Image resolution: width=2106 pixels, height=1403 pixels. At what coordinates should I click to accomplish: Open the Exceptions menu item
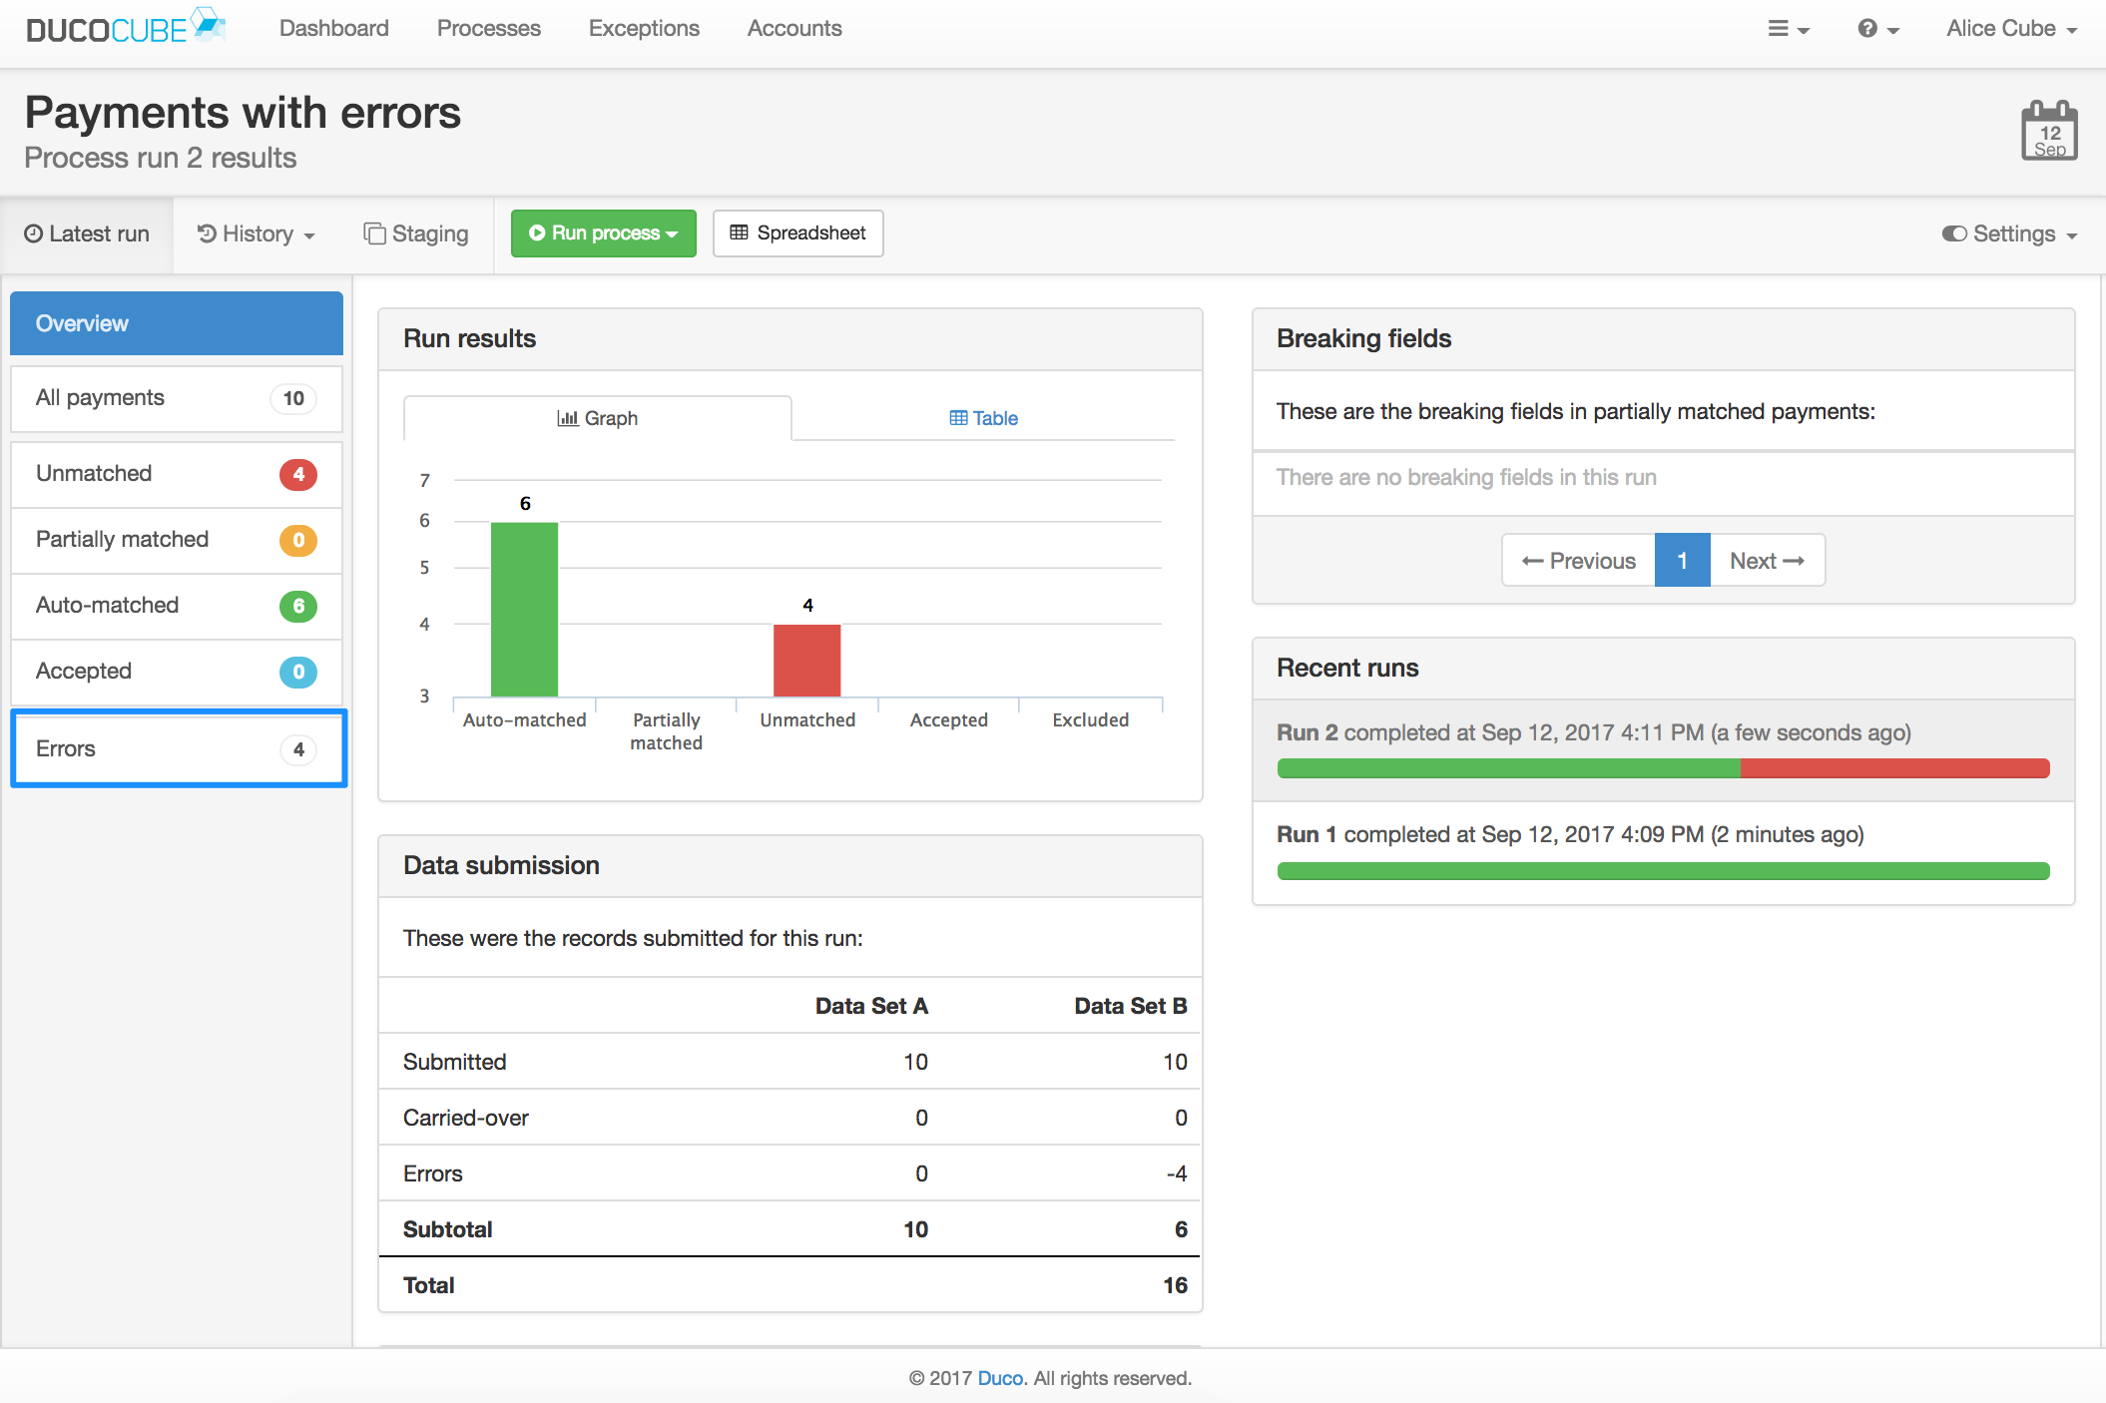644,29
